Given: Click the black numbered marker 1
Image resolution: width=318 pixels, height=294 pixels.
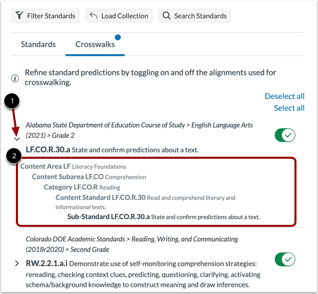Looking at the screenshot, I should click(x=12, y=101).
